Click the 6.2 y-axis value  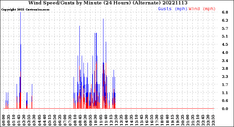click(225, 20)
